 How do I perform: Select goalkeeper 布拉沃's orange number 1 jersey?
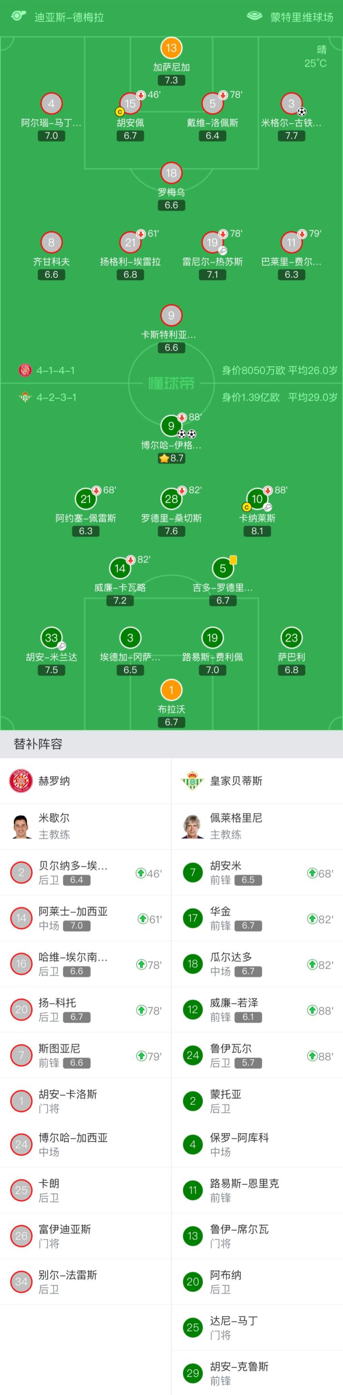click(171, 690)
